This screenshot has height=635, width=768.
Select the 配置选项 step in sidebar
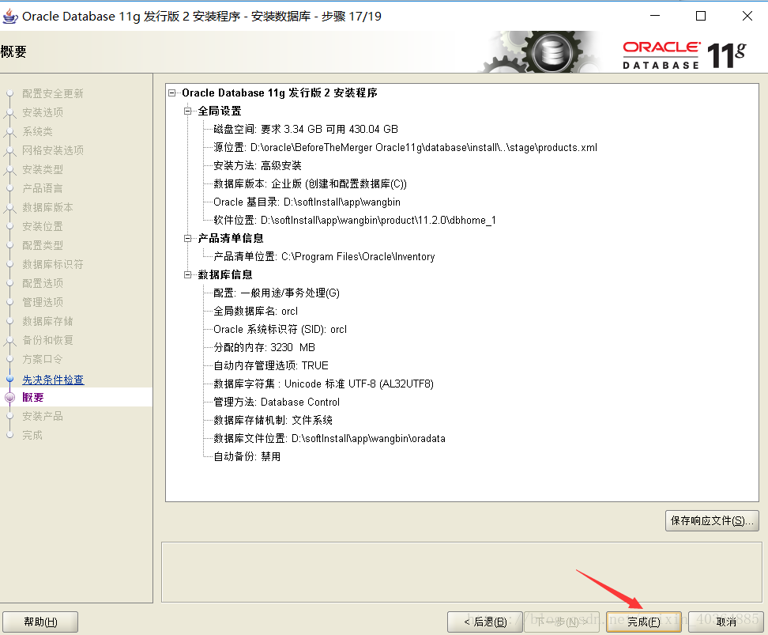pos(43,283)
